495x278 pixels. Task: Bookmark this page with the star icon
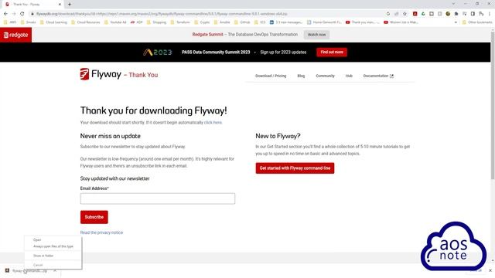[x=405, y=14]
